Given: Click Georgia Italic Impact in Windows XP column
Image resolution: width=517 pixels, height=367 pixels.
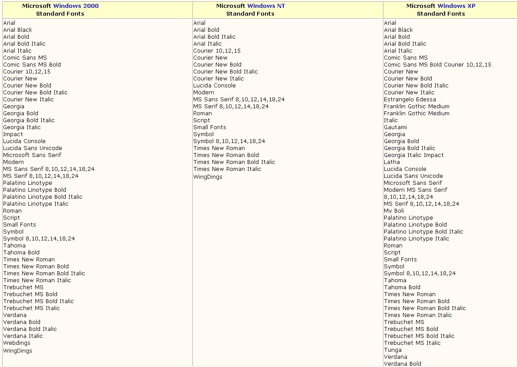Looking at the screenshot, I should (x=414, y=155).
